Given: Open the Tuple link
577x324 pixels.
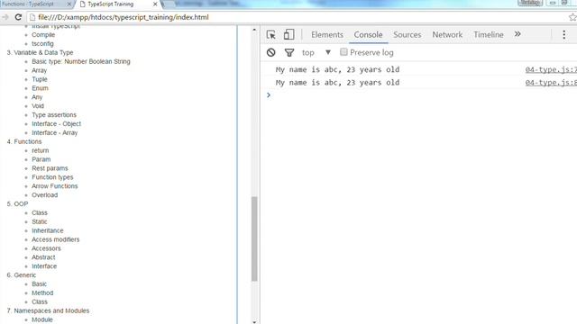Looking at the screenshot, I should pyautogui.click(x=40, y=79).
